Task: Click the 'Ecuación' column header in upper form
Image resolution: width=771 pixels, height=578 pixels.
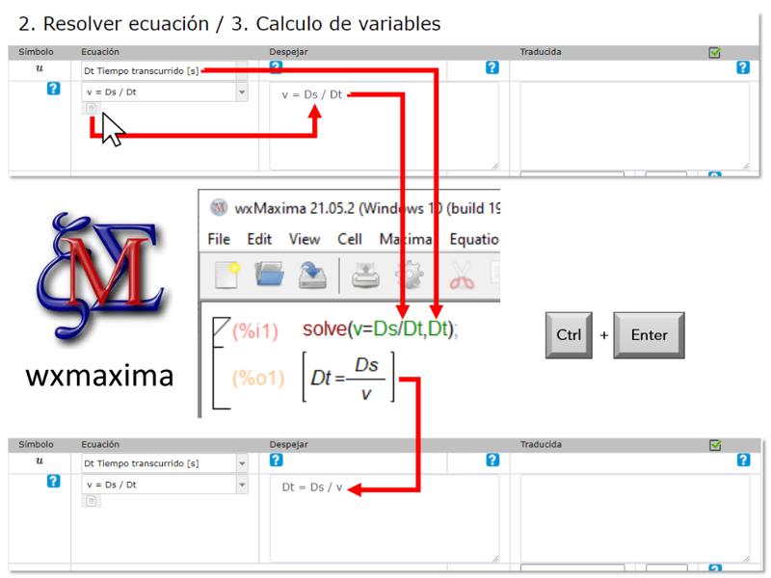Action: click(100, 52)
